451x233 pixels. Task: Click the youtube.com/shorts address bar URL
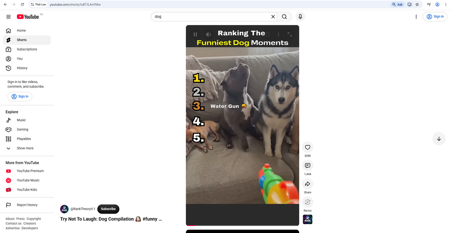pyautogui.click(x=75, y=4)
